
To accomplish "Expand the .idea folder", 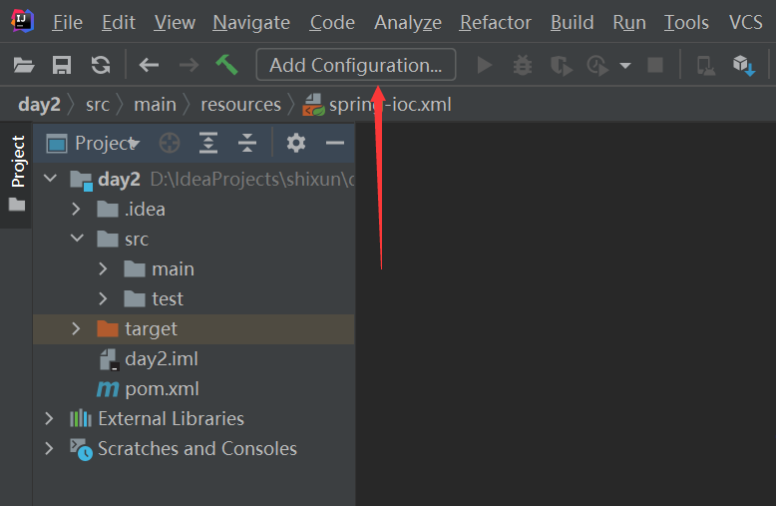I will [x=76, y=209].
